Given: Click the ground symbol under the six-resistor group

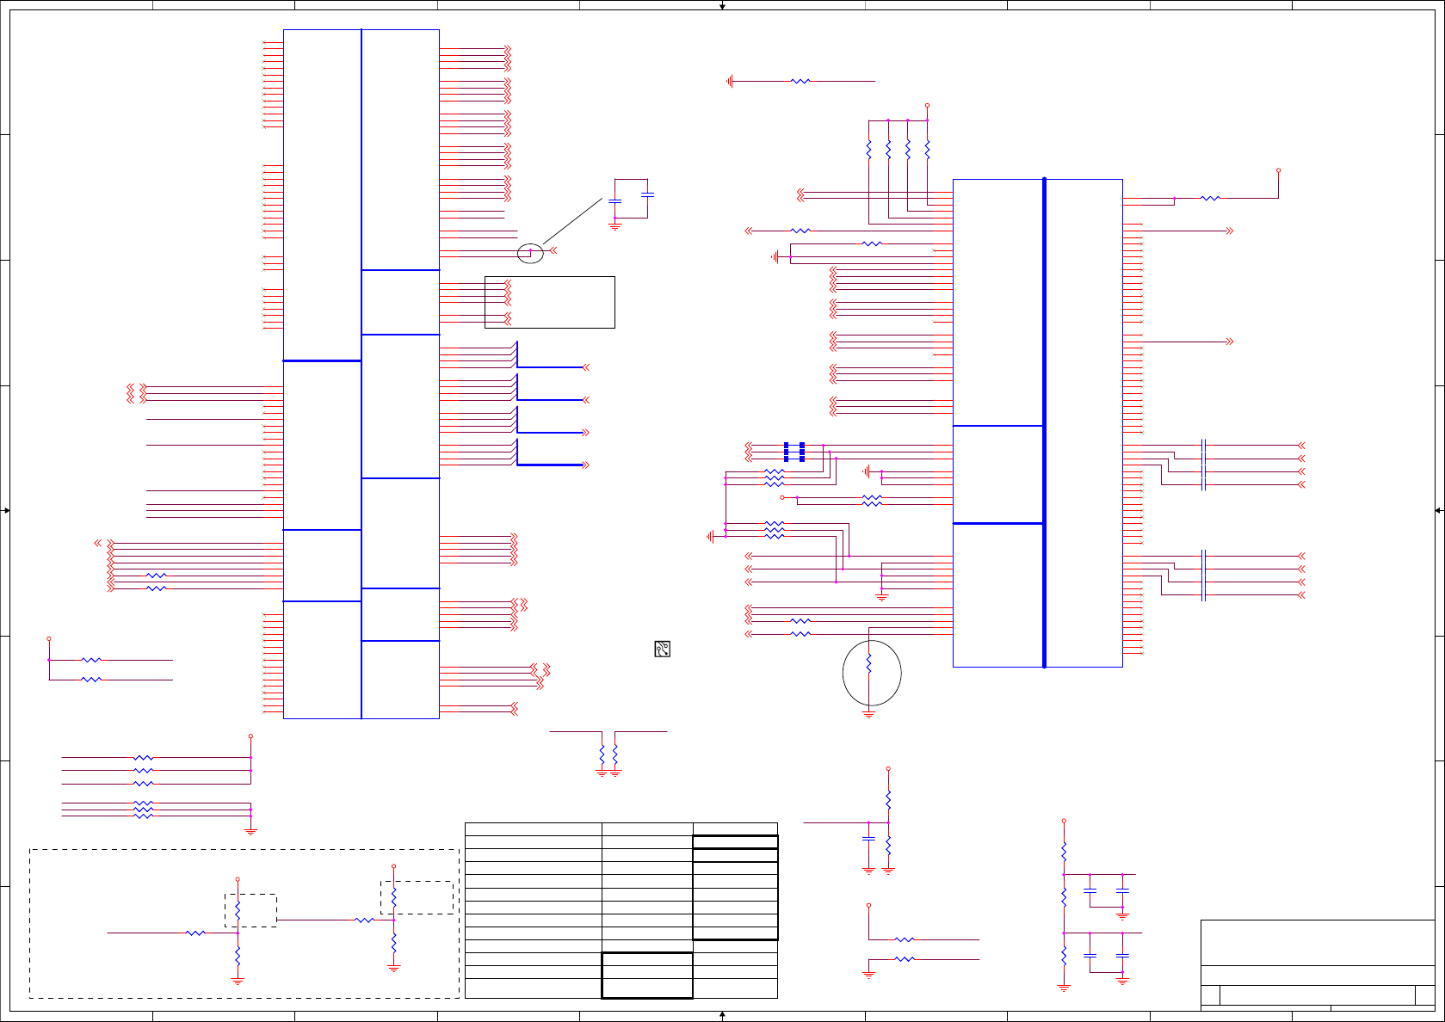Looking at the screenshot, I should point(250,831).
